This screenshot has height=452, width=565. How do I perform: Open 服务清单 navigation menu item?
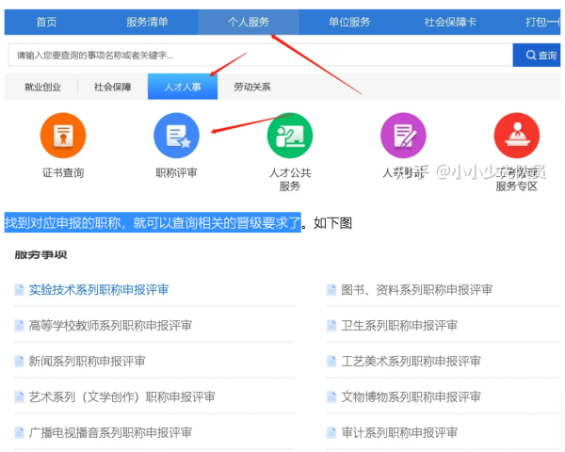(x=147, y=22)
